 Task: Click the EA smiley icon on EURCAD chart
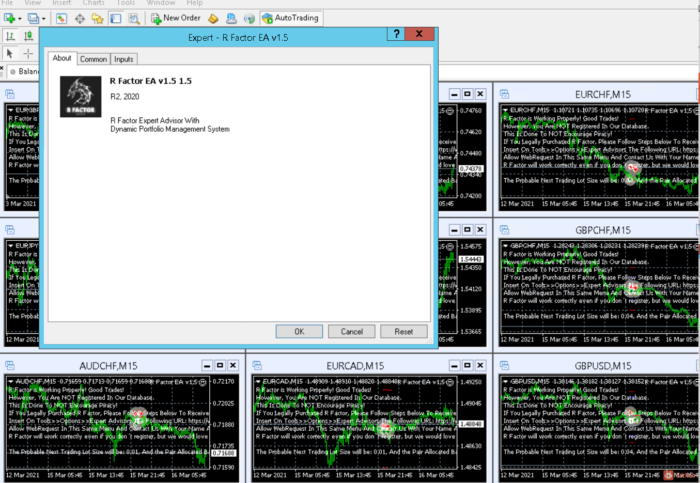pos(450,382)
